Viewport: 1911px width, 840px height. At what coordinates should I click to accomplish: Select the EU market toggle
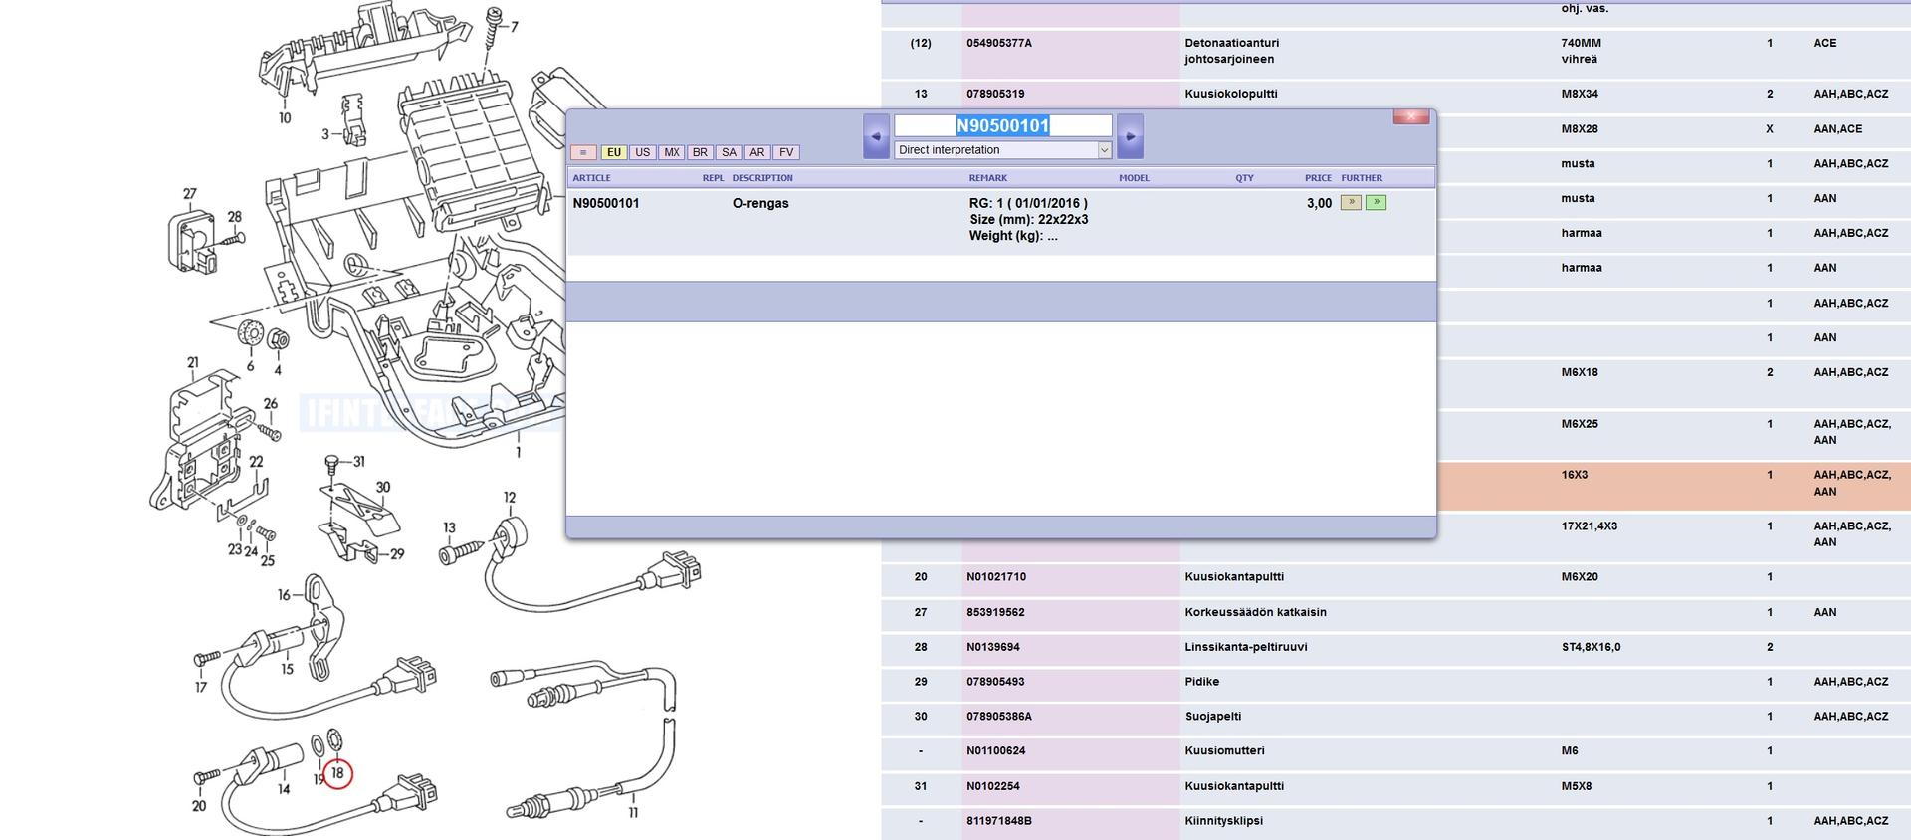click(614, 152)
